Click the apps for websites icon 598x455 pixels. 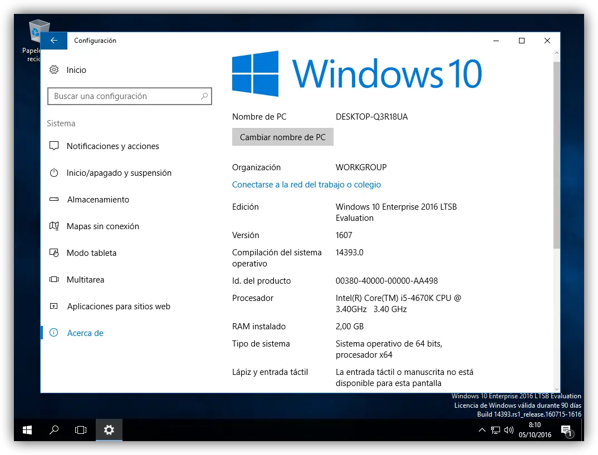point(54,306)
